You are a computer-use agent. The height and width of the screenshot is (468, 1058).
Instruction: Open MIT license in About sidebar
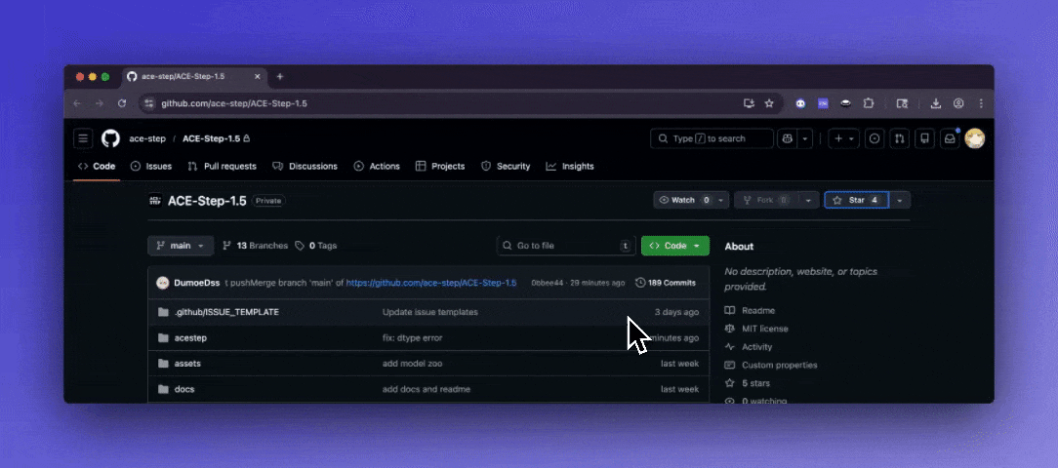coord(756,329)
